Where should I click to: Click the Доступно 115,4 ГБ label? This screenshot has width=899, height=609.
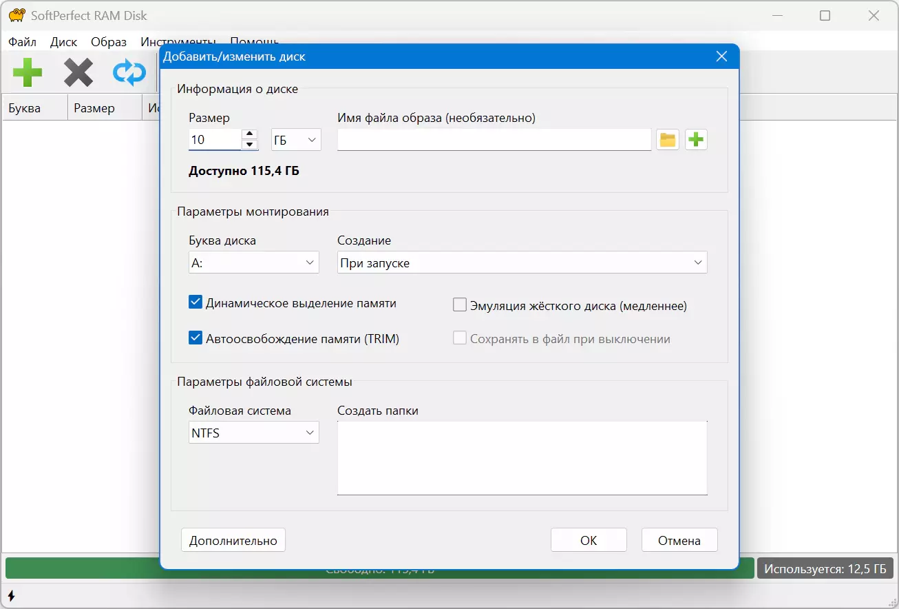(x=244, y=170)
